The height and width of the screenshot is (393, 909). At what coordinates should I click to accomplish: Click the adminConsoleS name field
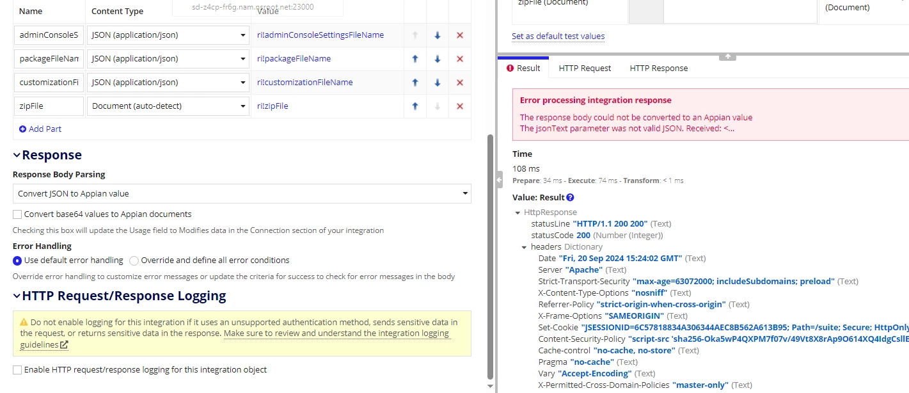pyautogui.click(x=49, y=35)
